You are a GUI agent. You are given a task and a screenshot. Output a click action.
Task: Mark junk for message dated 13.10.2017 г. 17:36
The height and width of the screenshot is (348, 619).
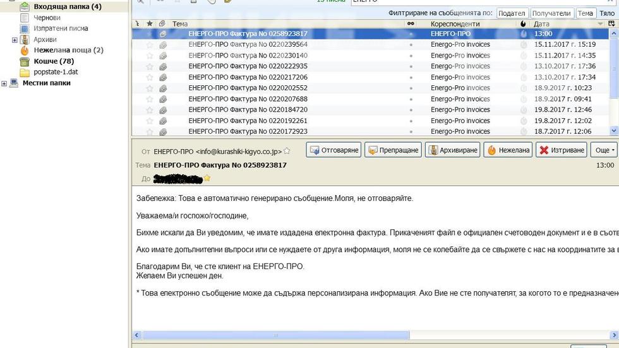(524, 66)
